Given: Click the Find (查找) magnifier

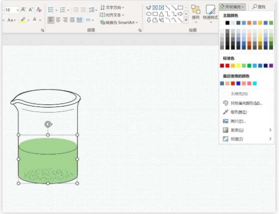Looking at the screenshot, I should [259, 6].
